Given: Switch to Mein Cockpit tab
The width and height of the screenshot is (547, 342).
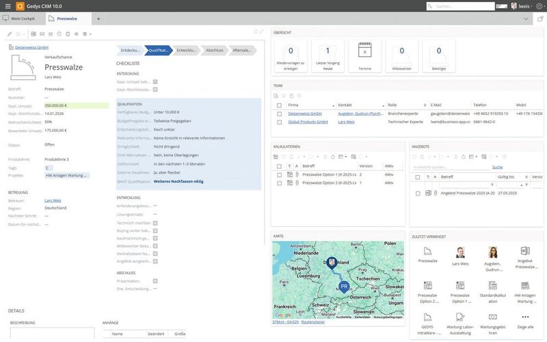Looking at the screenshot, I should pyautogui.click(x=23, y=19).
